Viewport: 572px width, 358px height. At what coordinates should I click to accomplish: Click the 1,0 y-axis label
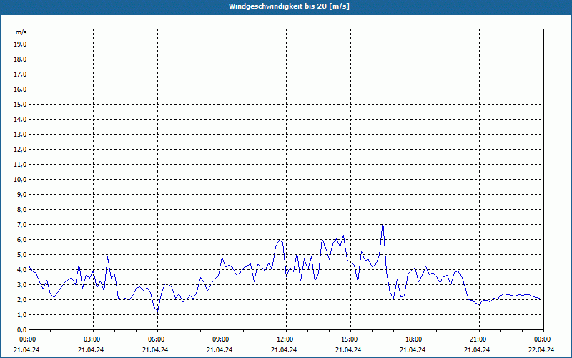coord(21,315)
